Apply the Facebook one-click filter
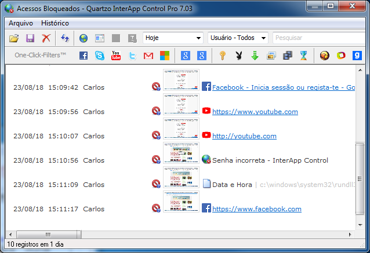370x253 pixels. coord(84,56)
